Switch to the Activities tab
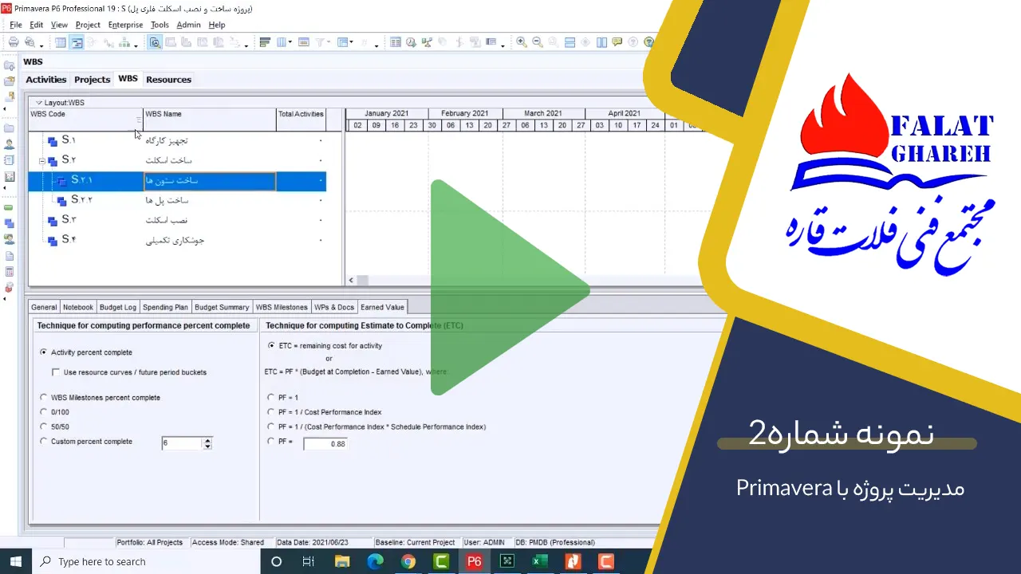The image size is (1021, 574). click(46, 80)
